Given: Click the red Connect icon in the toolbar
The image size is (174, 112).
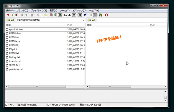Looking at the screenshot, I should coord(8,15).
